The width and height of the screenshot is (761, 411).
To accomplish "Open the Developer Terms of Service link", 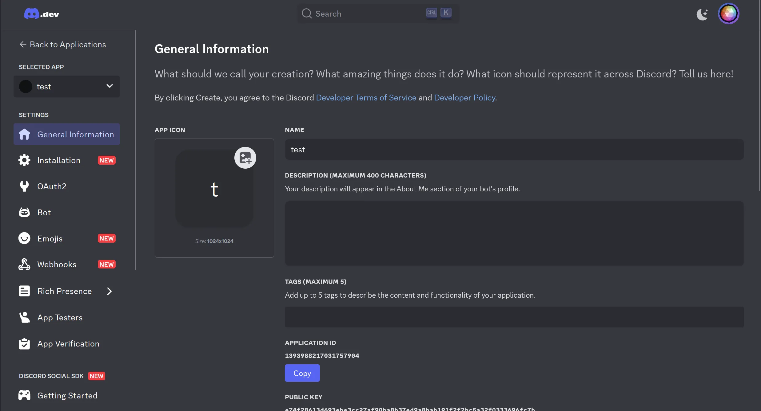I will coord(366,98).
